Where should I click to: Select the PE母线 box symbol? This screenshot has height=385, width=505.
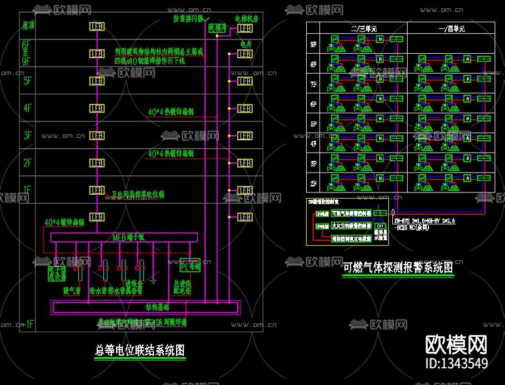190,266
